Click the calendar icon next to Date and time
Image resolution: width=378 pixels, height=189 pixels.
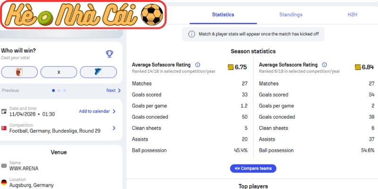[4, 112]
